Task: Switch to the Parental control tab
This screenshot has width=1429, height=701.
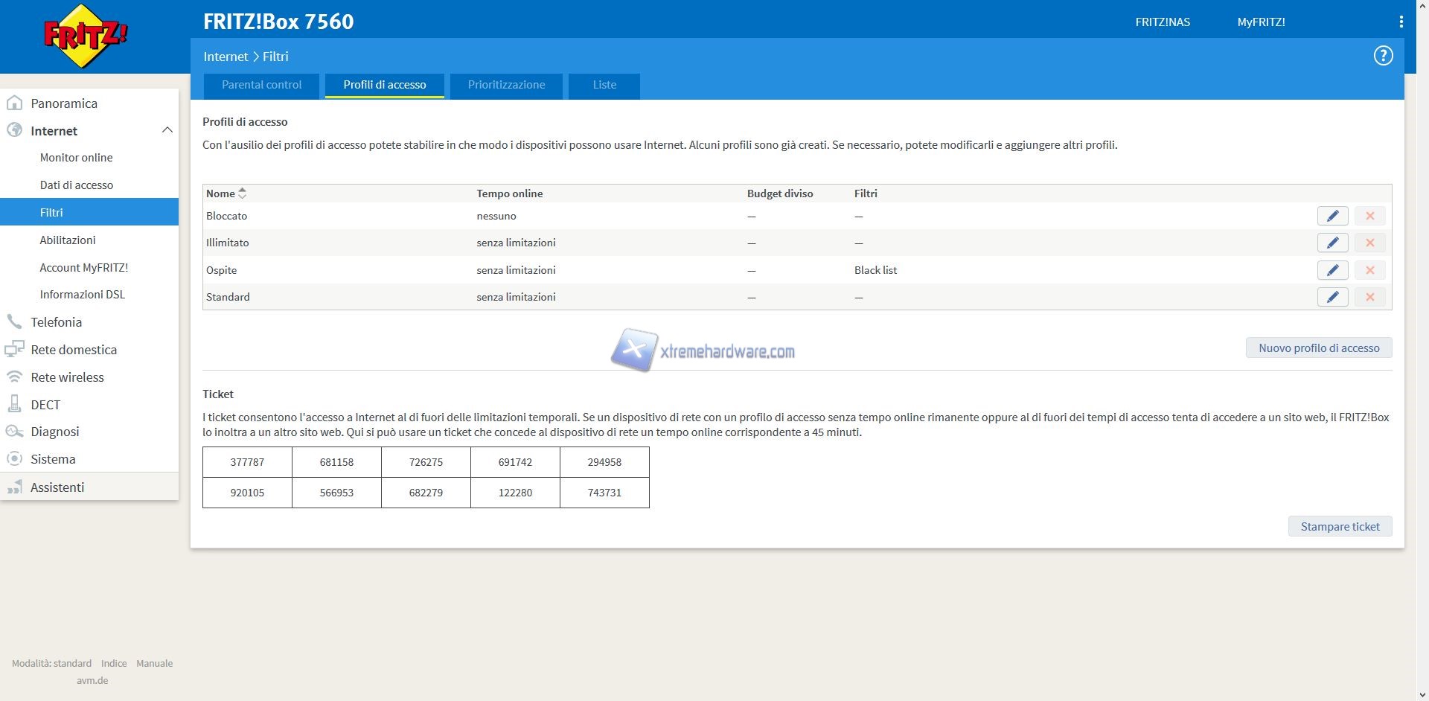Action: click(x=261, y=85)
